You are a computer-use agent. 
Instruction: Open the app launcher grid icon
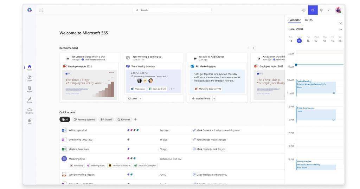[41, 10]
